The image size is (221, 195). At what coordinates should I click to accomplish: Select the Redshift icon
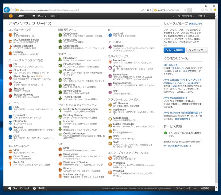point(10,129)
